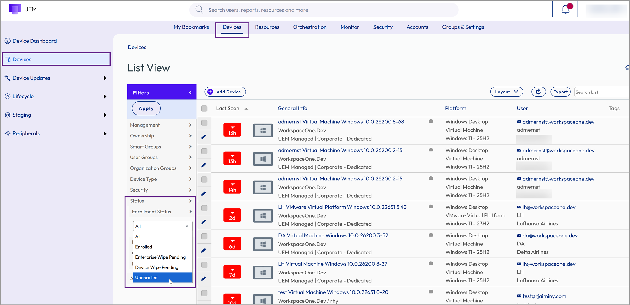Open the Devices top tab
The image size is (630, 305).
(232, 27)
